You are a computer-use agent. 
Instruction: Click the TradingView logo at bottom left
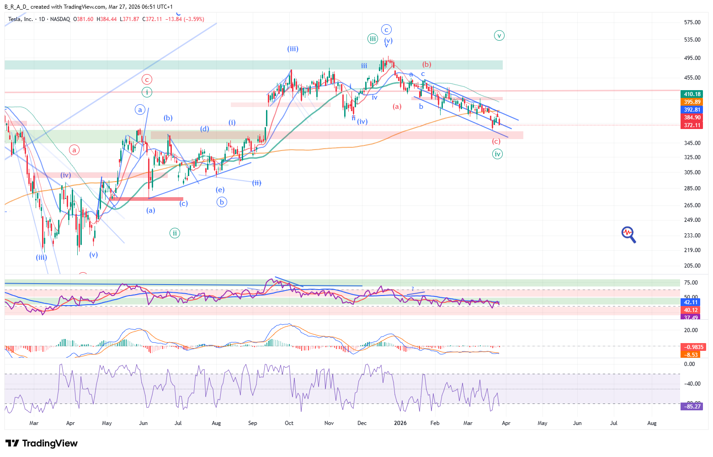(x=42, y=443)
